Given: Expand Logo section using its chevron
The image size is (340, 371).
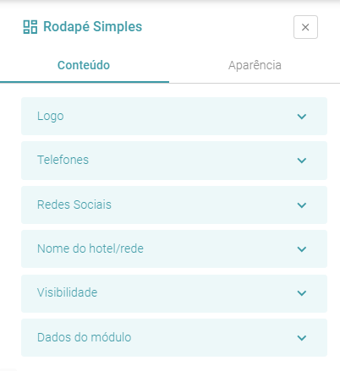Looking at the screenshot, I should pos(302,117).
